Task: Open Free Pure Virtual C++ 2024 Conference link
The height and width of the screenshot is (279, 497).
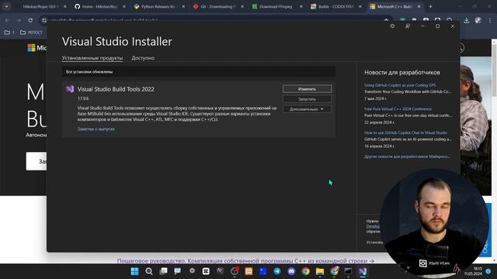Action: pyautogui.click(x=398, y=108)
